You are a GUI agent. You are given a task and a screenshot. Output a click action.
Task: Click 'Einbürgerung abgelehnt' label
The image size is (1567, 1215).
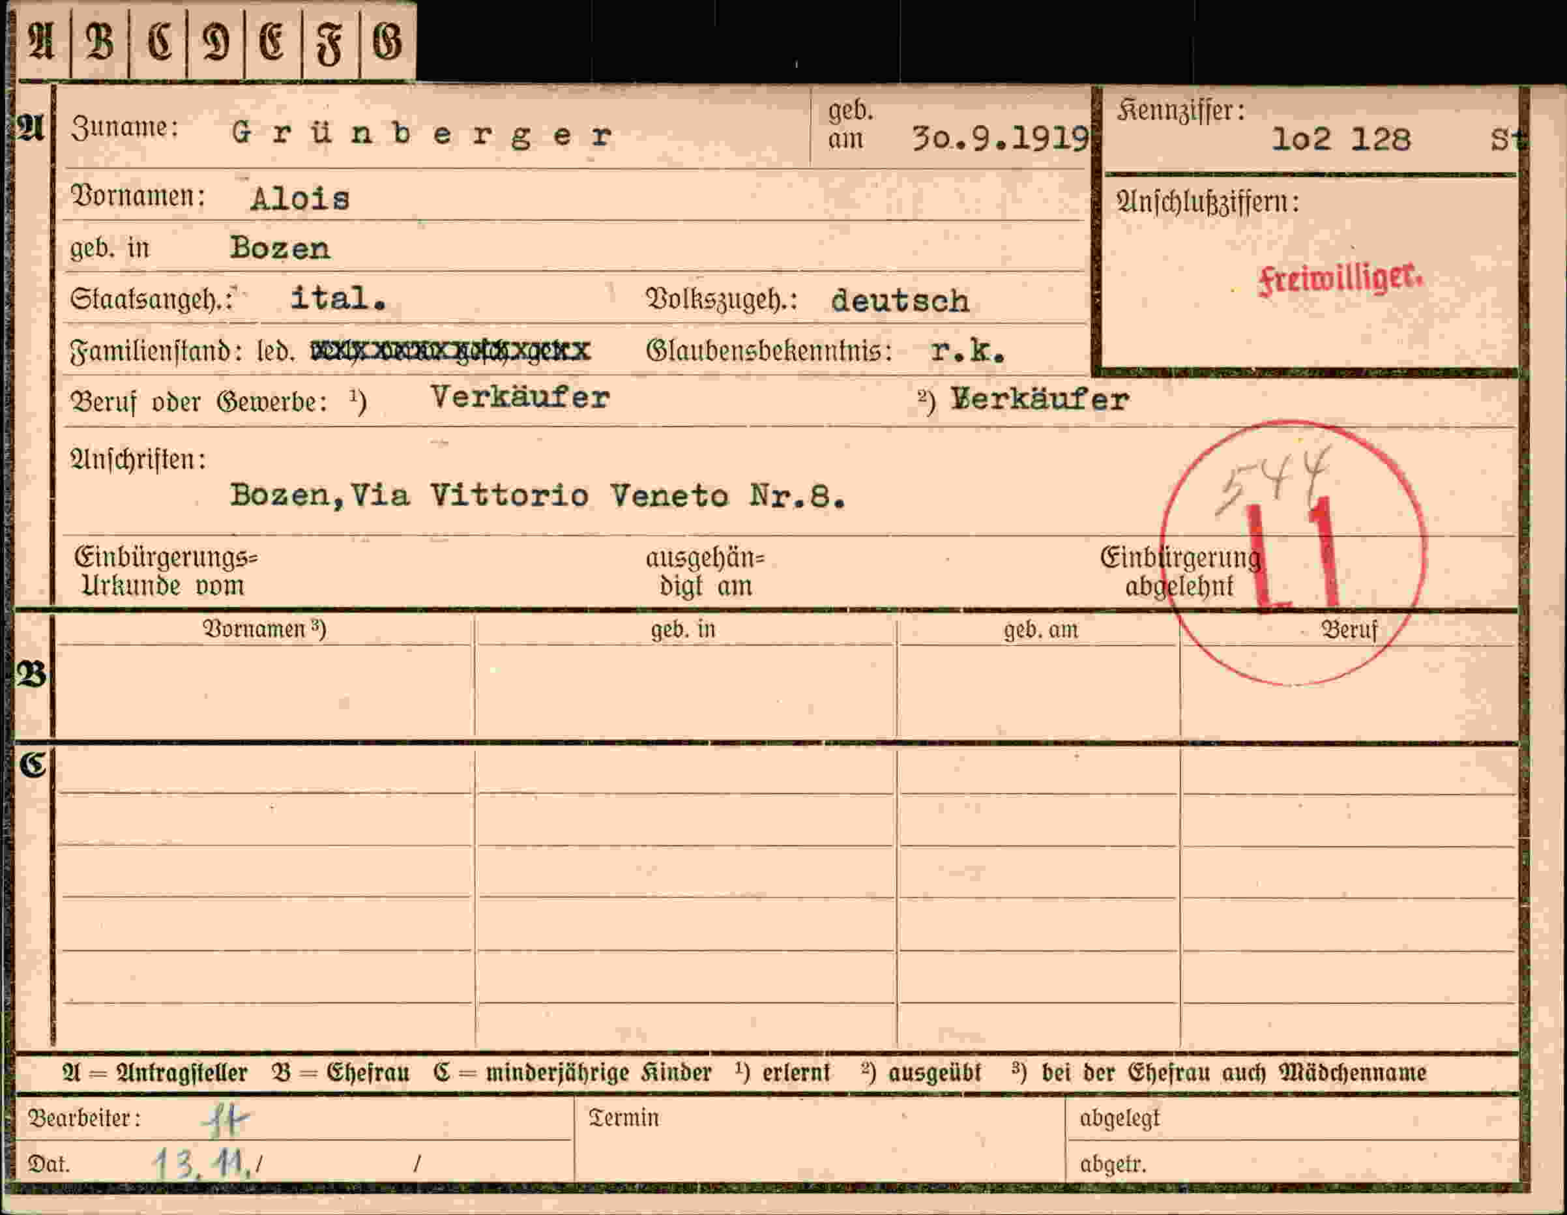coord(1180,572)
